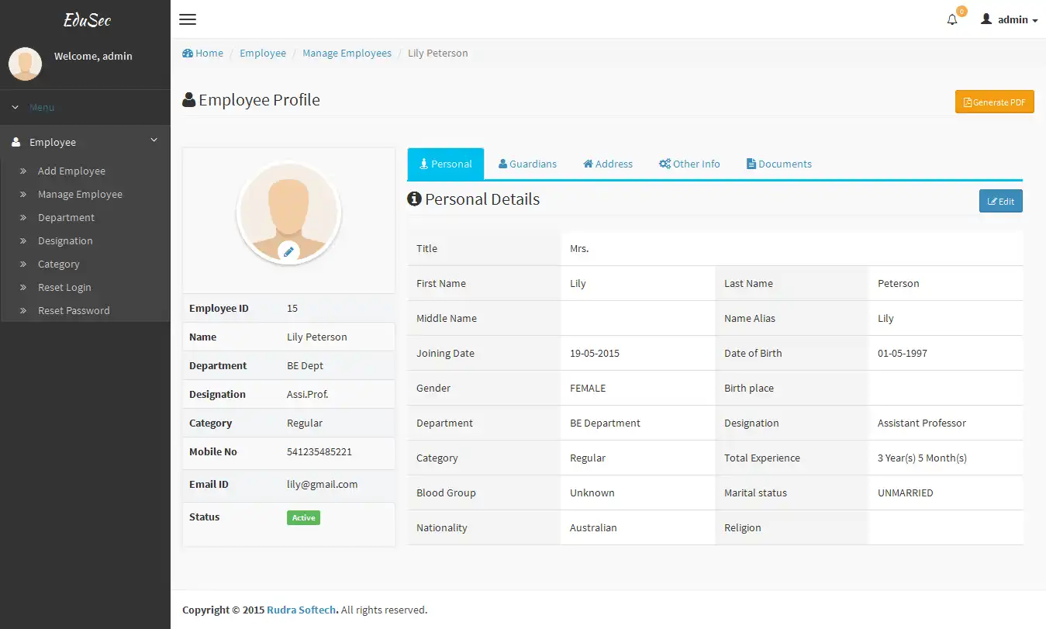This screenshot has height=629, width=1046.
Task: Click the Home breadcrumb icon
Action: pyautogui.click(x=186, y=52)
